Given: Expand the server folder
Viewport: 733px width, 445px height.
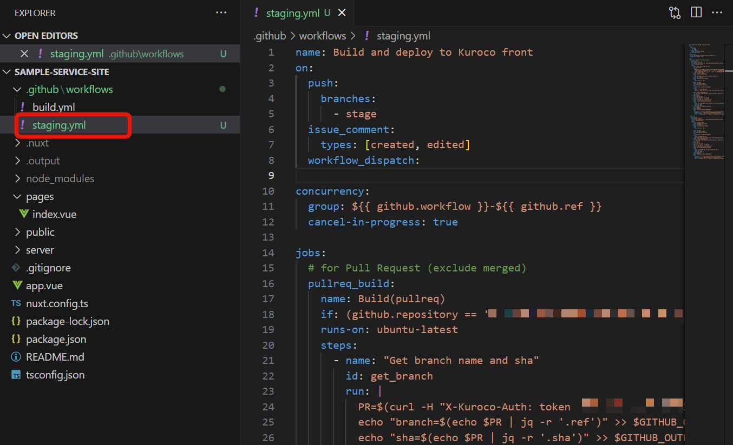Looking at the screenshot, I should tap(18, 250).
